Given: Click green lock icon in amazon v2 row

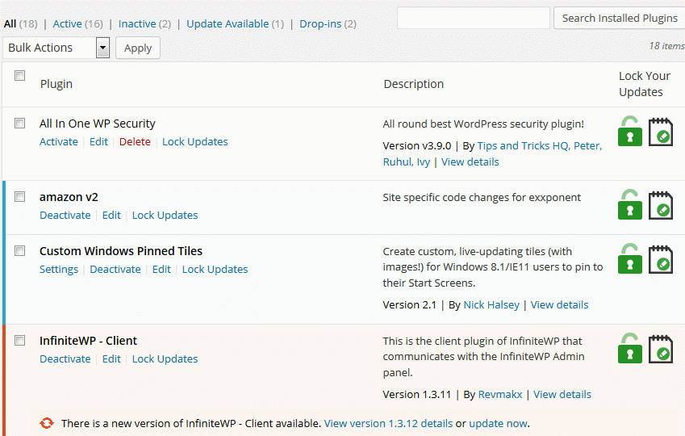Looking at the screenshot, I should [629, 204].
